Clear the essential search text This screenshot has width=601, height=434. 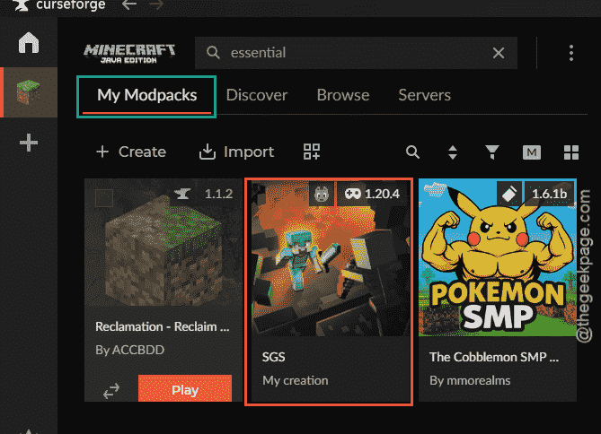pyautogui.click(x=499, y=53)
